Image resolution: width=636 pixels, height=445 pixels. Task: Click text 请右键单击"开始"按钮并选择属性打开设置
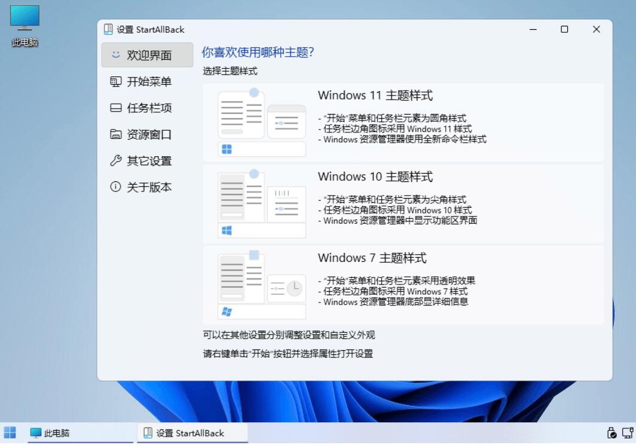288,354
